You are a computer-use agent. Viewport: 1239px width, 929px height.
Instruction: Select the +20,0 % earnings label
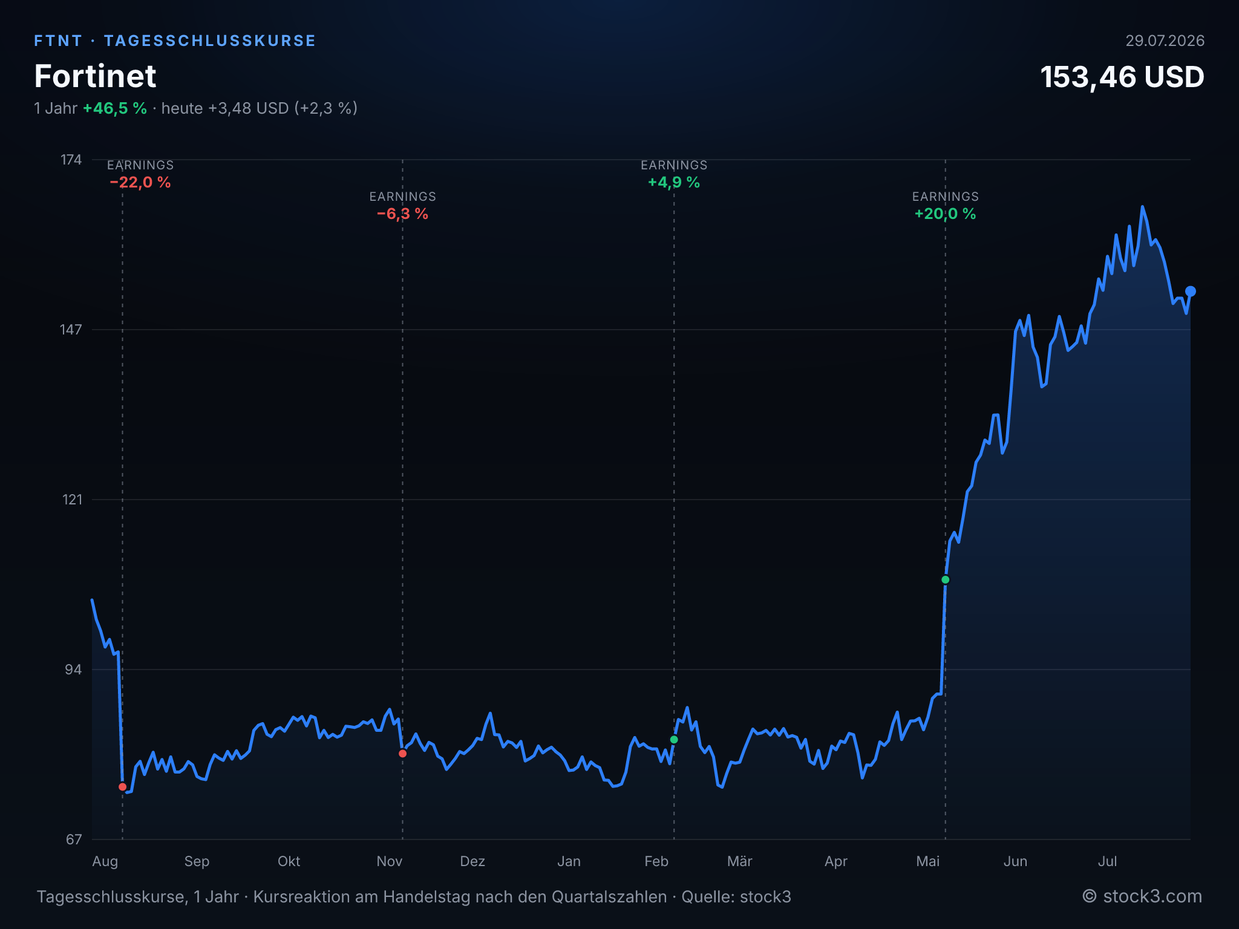[946, 214]
